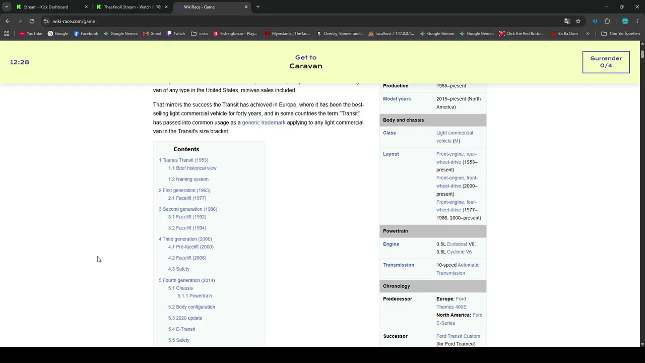Follow the generic trademark link

(264, 123)
